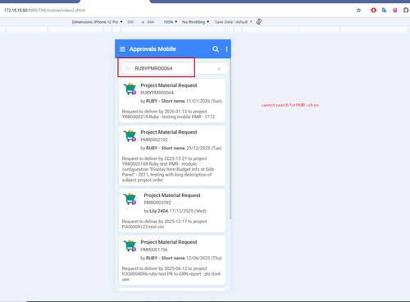Viewport: 410px width, 302px height.
Task: Click the description about Display Item Budget Info
Action: 168,169
